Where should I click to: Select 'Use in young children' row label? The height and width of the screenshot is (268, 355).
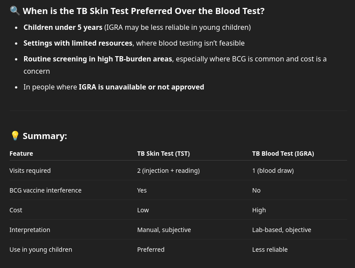(x=41, y=250)
